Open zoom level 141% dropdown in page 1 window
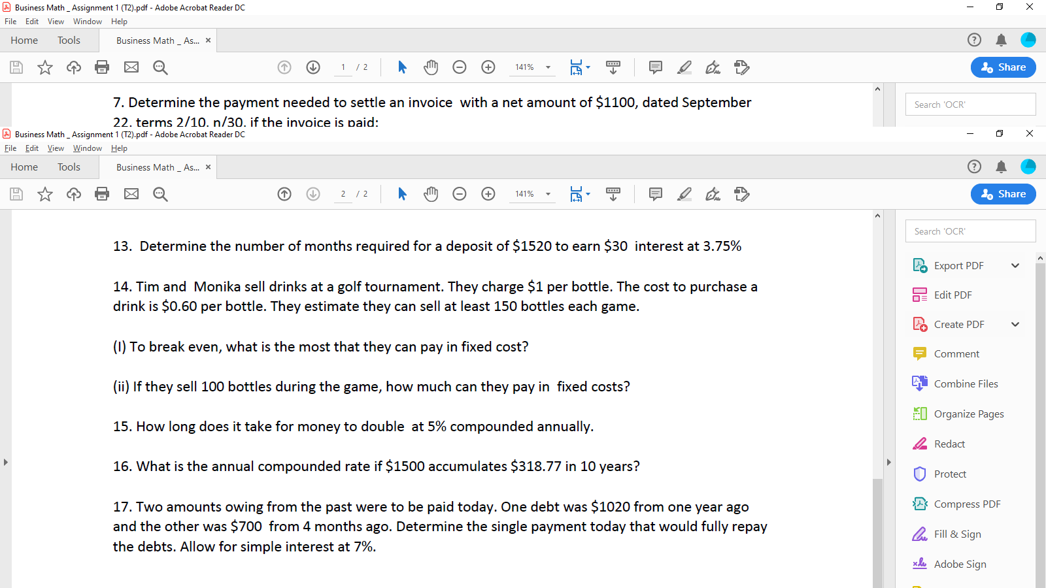Image resolution: width=1046 pixels, height=588 pixels. [548, 67]
